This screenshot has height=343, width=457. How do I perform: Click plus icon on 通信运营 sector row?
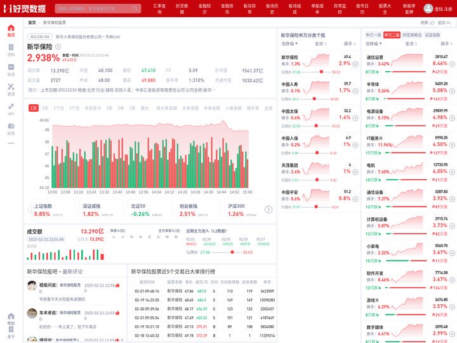point(452,64)
